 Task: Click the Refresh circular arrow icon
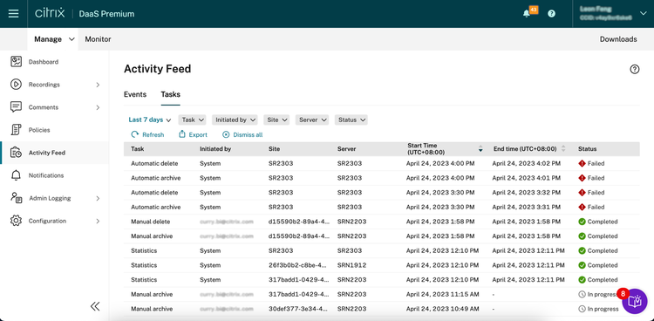pos(134,134)
